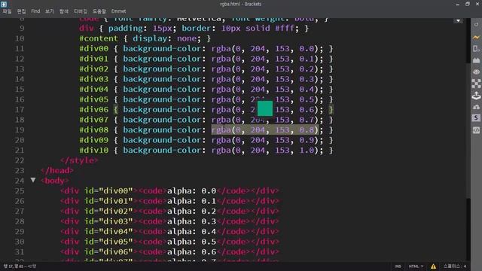This screenshot has height=271, width=482.
Task: Click the green color preview swatch
Action: (265, 108)
